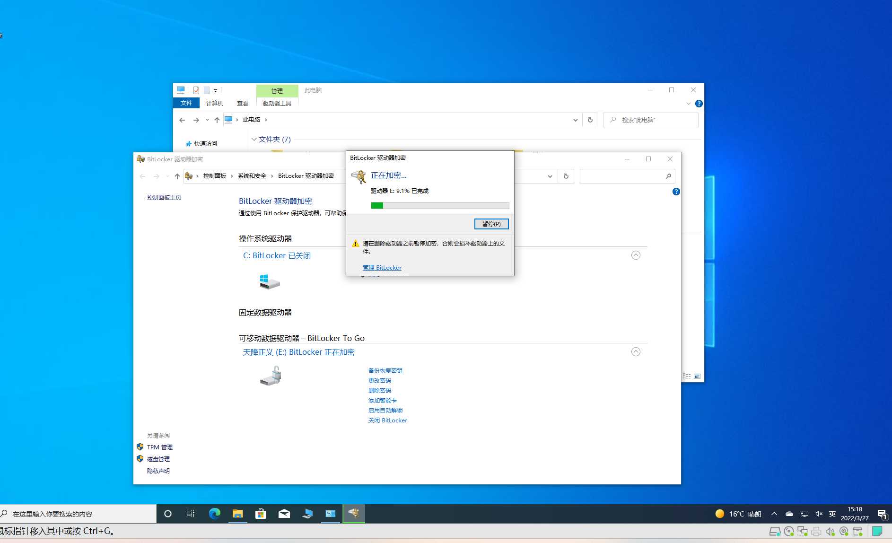Click the File Explorer help icon
Viewport: 892px width, 543px height.
pyautogui.click(x=699, y=104)
